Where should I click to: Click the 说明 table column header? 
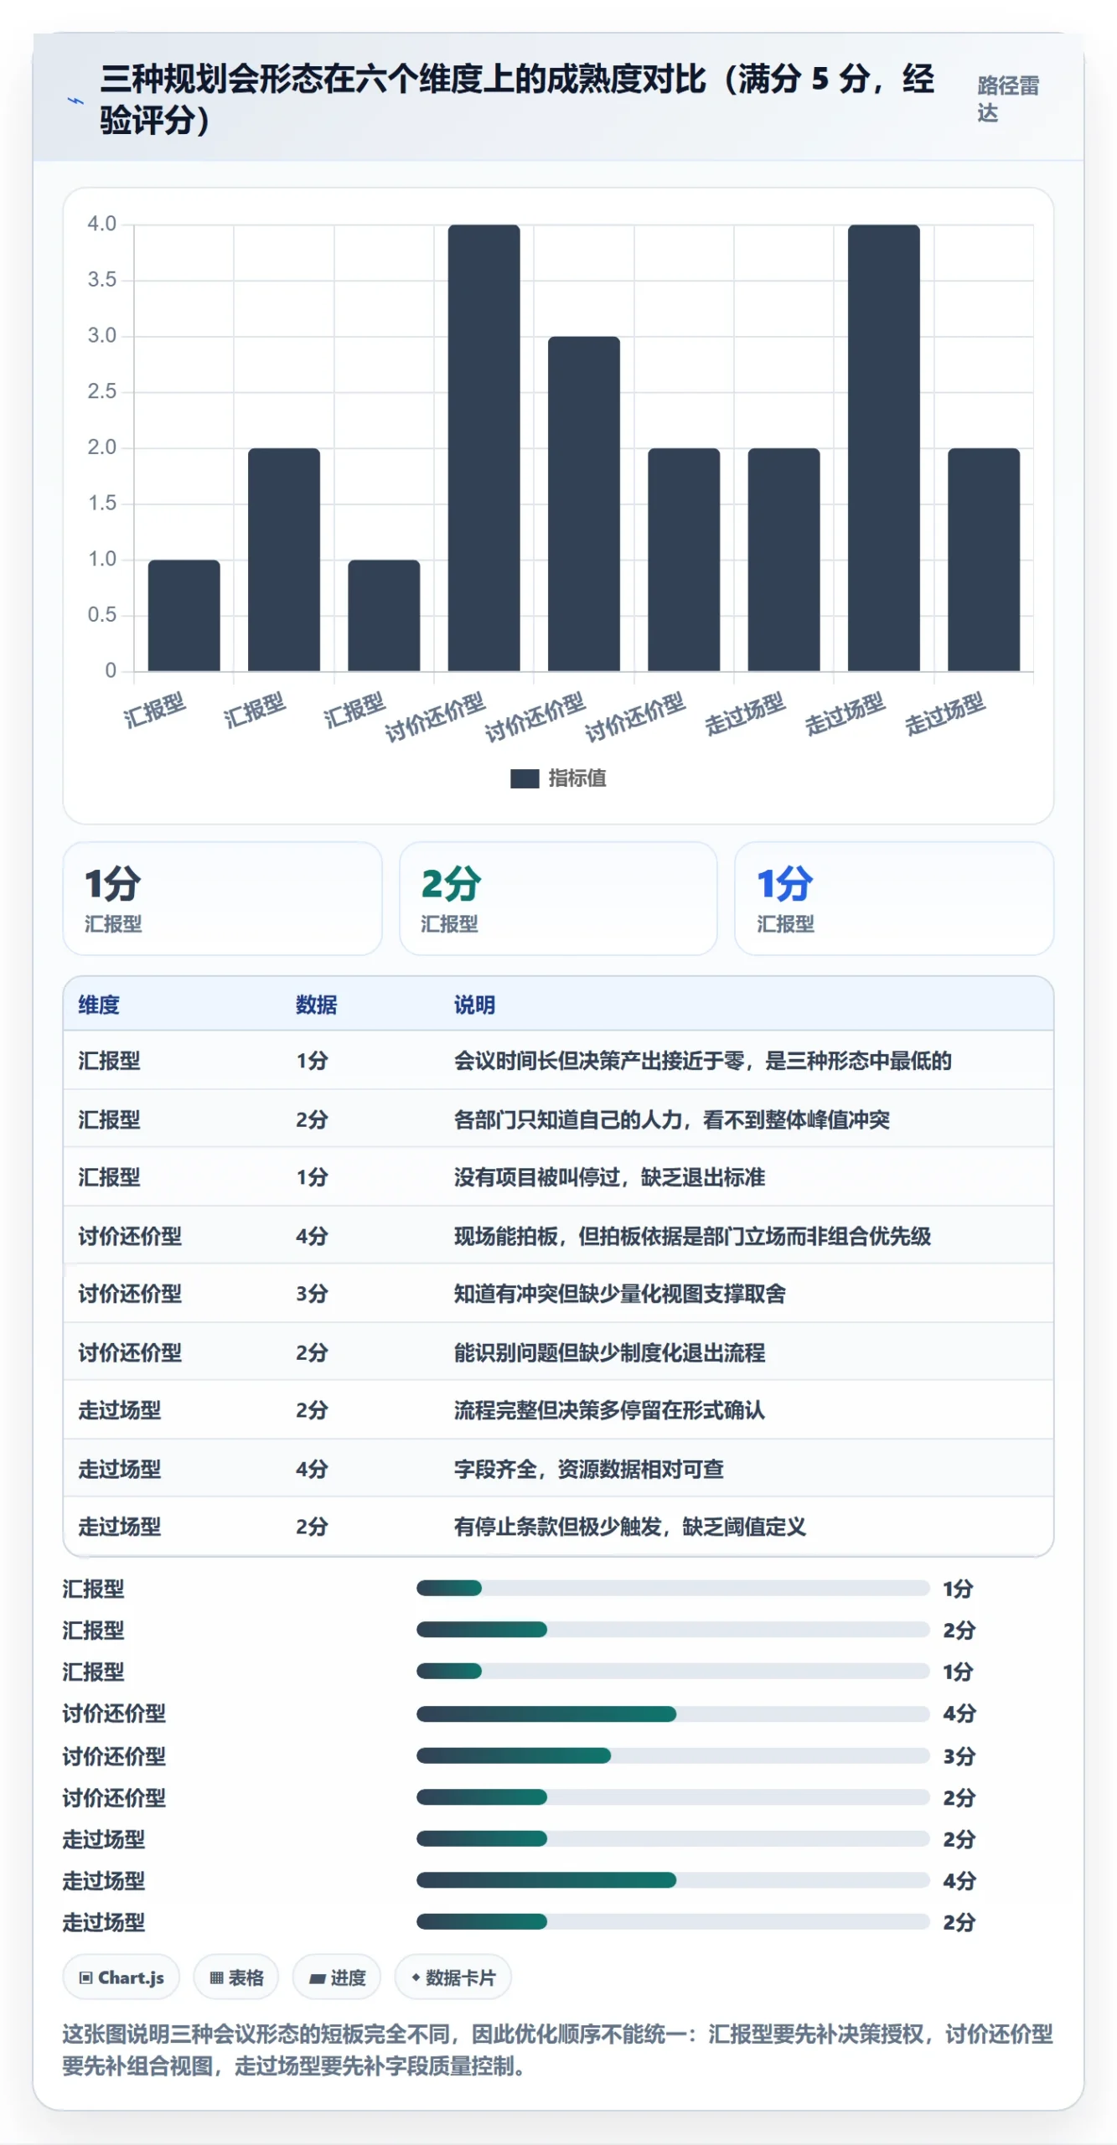(474, 1005)
